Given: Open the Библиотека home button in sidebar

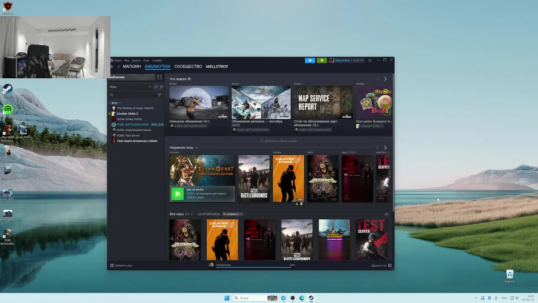Looking at the screenshot, I should [132, 77].
